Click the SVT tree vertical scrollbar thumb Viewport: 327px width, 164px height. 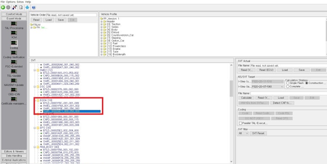[231, 89]
